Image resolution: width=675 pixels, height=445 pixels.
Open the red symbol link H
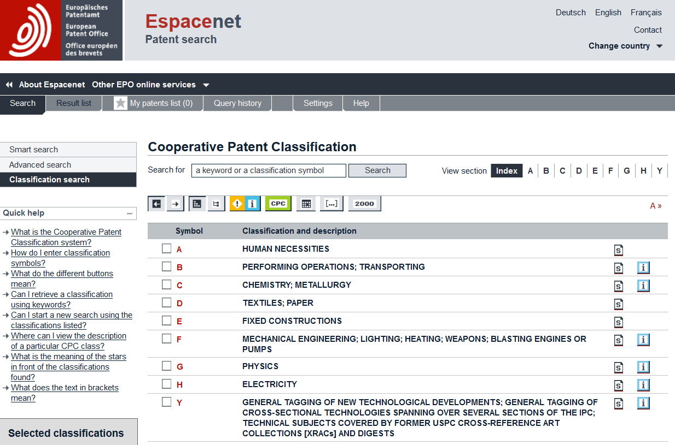point(179,385)
